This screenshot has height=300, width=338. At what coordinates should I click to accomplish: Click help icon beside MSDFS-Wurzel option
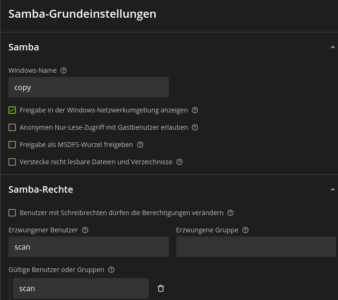[x=140, y=145]
